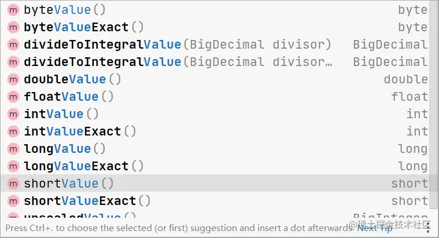Select the partially visible unscaledValue() entry

(x=215, y=215)
